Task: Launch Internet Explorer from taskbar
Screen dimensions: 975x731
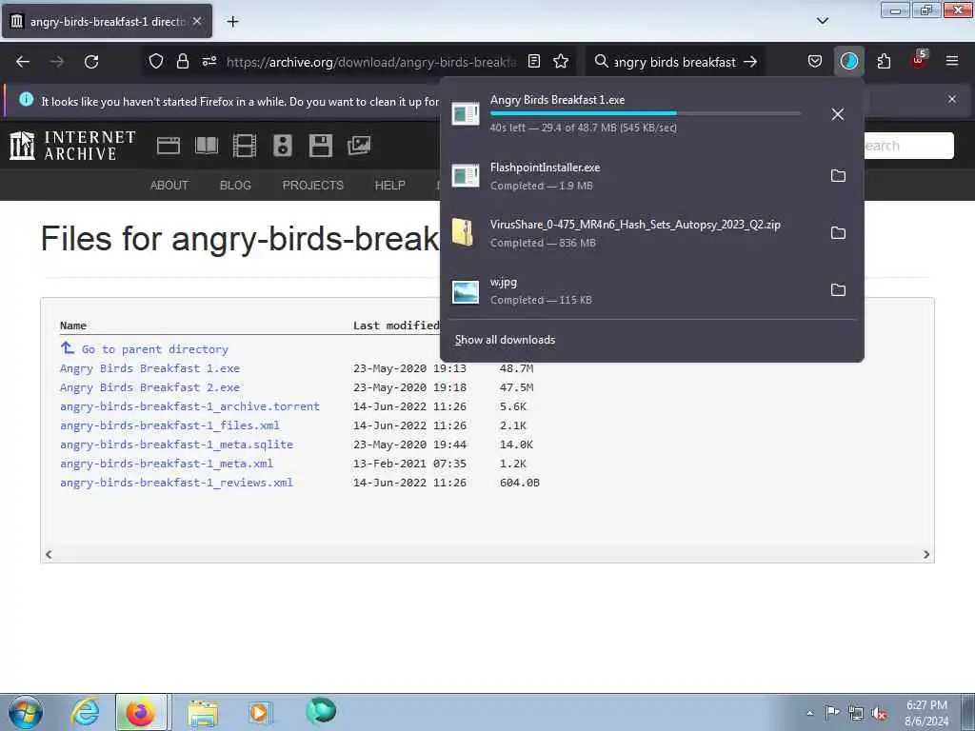Action: point(85,712)
